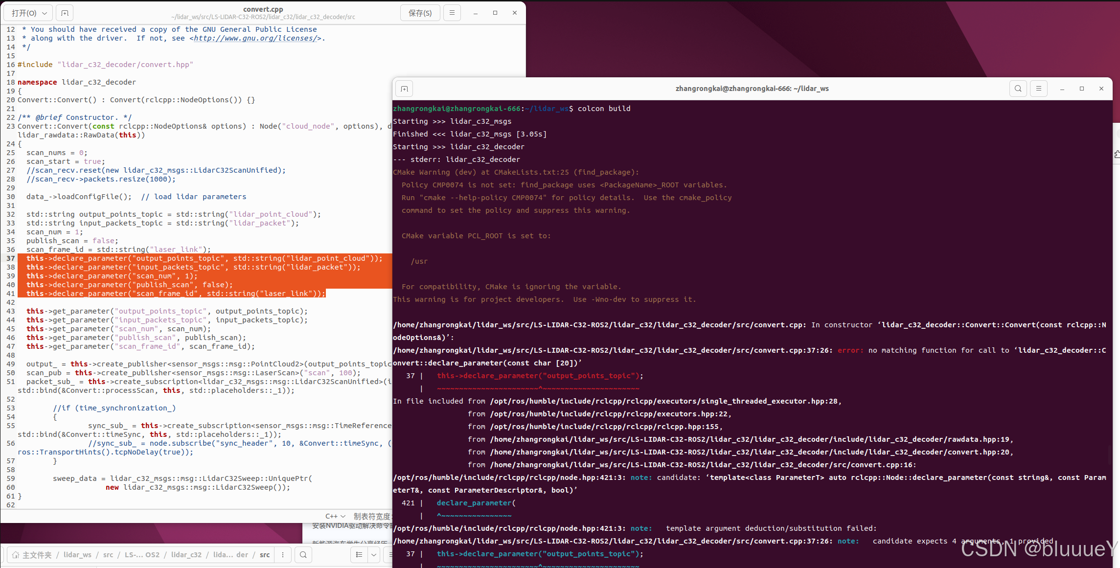Screen dimensions: 1120x568
Task: Open the C++ language selector dropdown
Action: click(x=335, y=516)
